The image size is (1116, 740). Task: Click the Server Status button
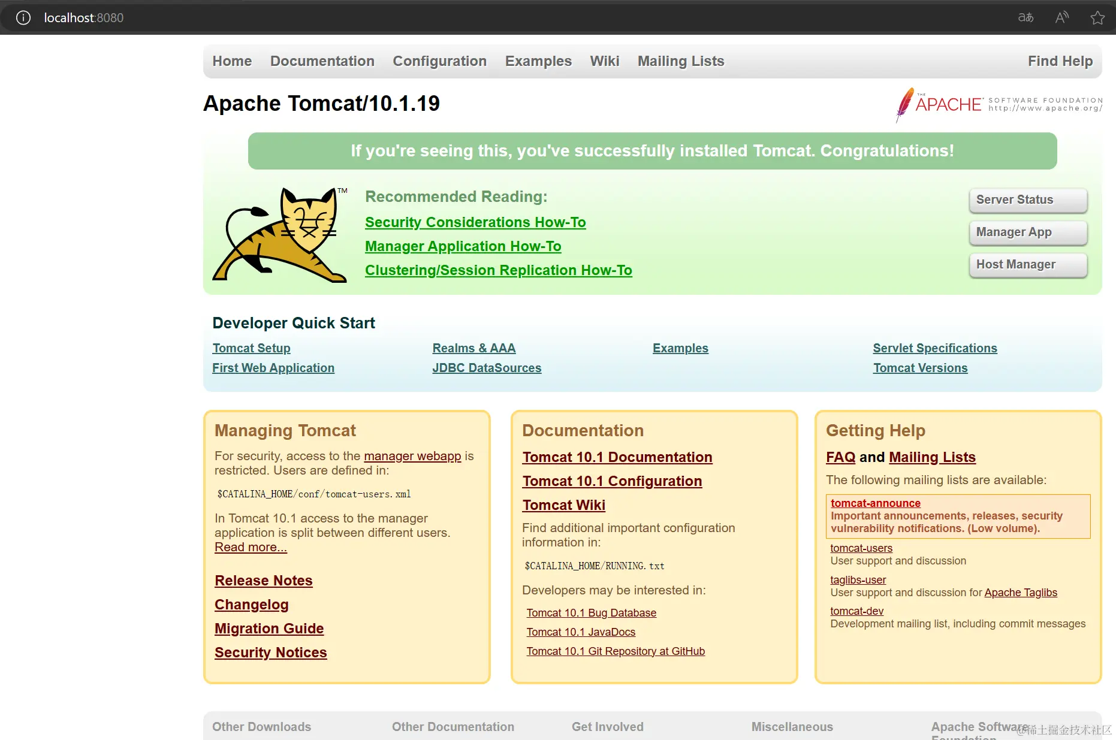tap(1028, 200)
